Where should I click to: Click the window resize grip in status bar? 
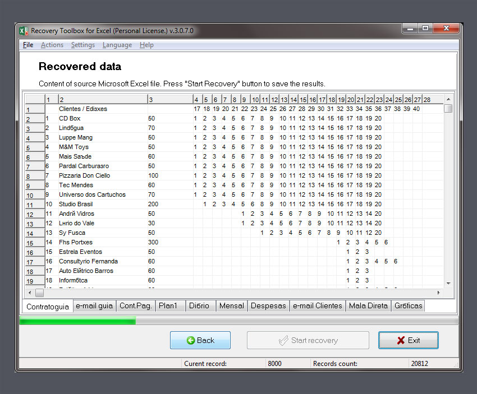[456, 365]
